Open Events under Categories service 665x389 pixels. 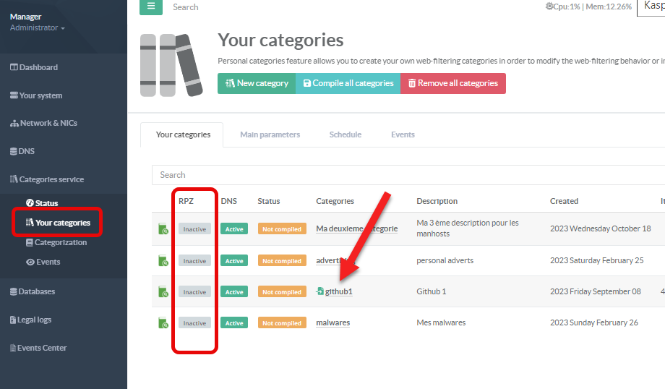[x=48, y=262]
